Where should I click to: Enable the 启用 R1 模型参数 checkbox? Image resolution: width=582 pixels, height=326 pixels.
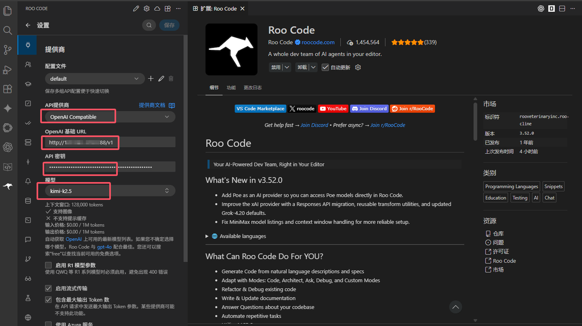(48, 265)
